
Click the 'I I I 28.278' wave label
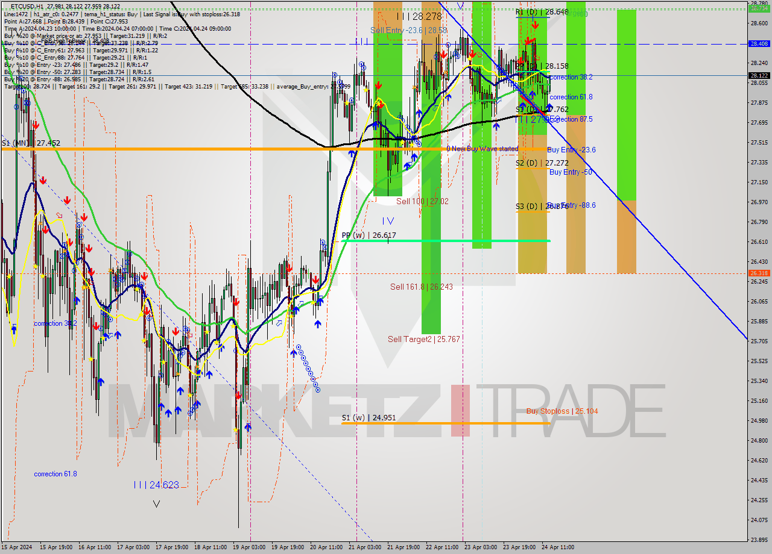click(x=419, y=17)
